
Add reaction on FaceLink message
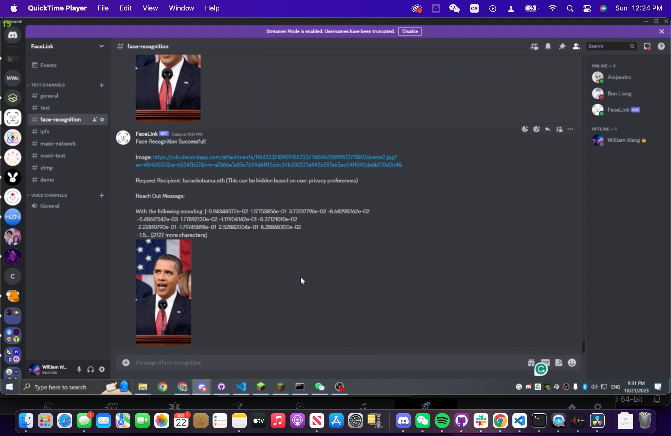coord(525,129)
